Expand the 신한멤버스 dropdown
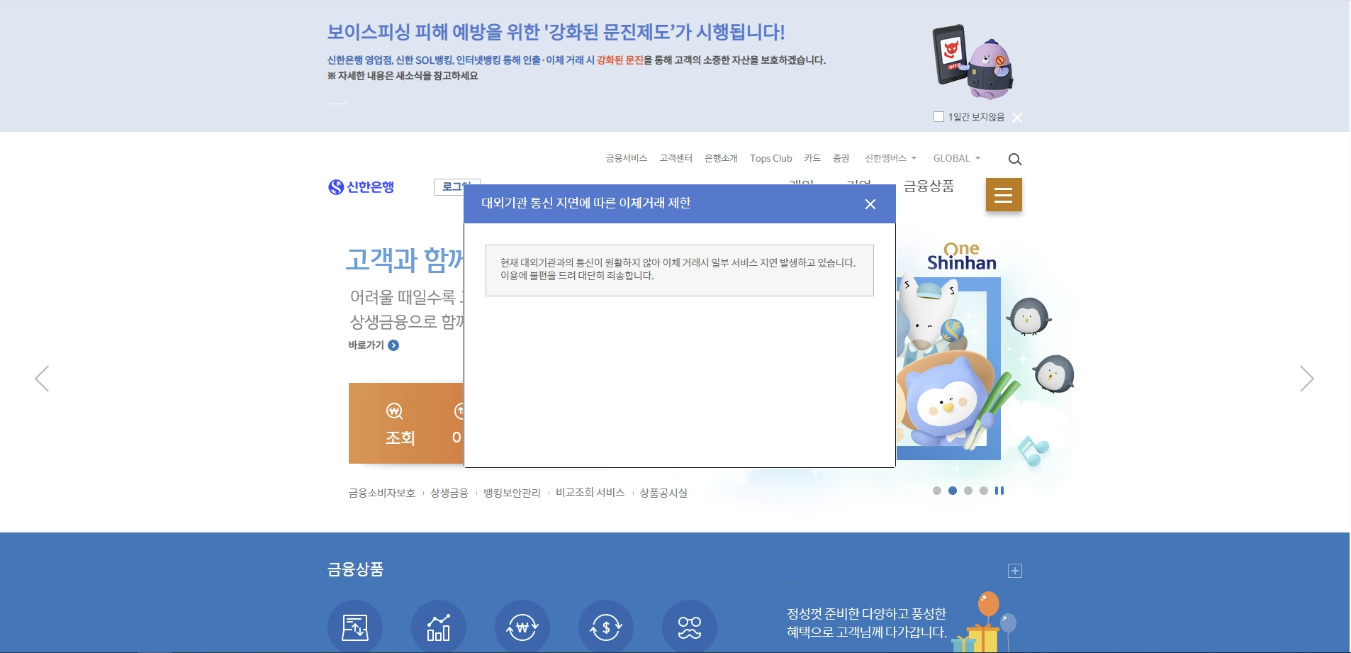The height and width of the screenshot is (653, 1351). [x=891, y=158]
